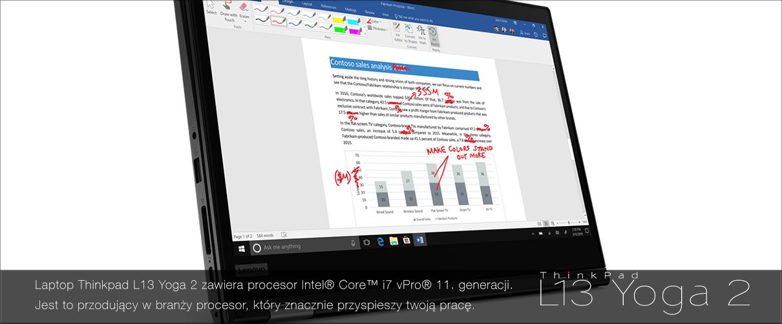Open the pen Color dropdown

coord(376,21)
